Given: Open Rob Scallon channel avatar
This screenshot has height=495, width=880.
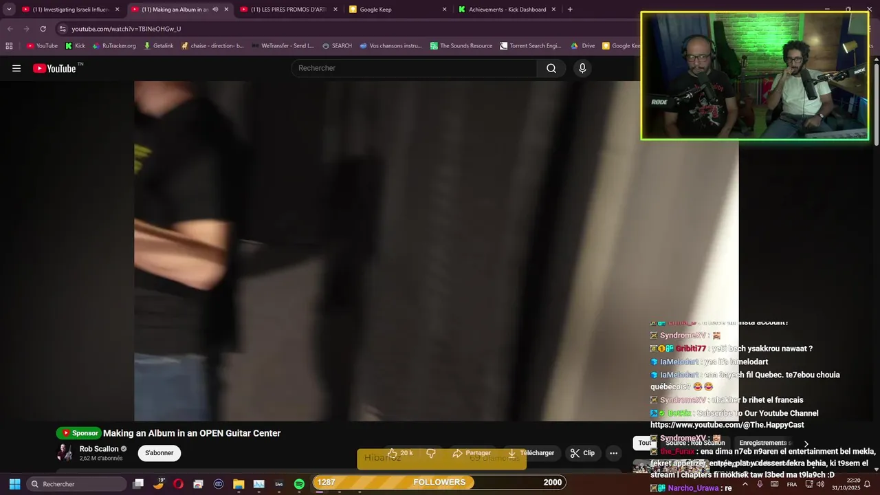Looking at the screenshot, I should click(65, 452).
